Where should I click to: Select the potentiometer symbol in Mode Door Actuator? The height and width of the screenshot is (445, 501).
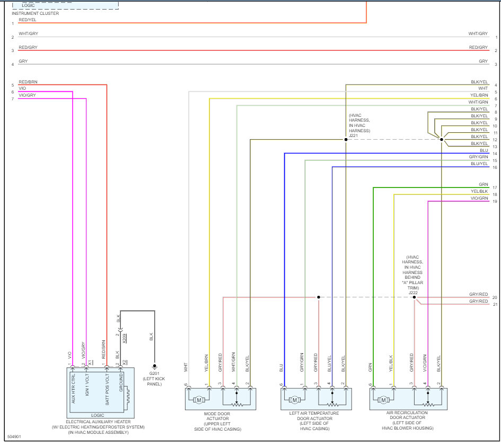236,404
